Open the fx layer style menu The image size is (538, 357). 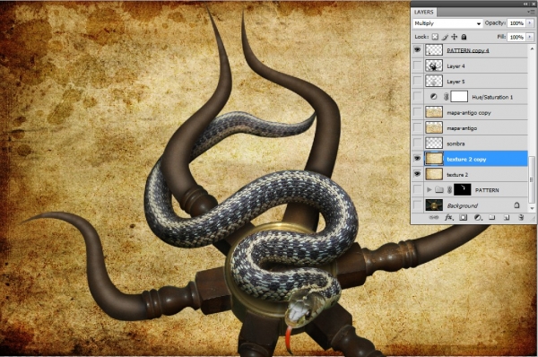pyautogui.click(x=449, y=217)
